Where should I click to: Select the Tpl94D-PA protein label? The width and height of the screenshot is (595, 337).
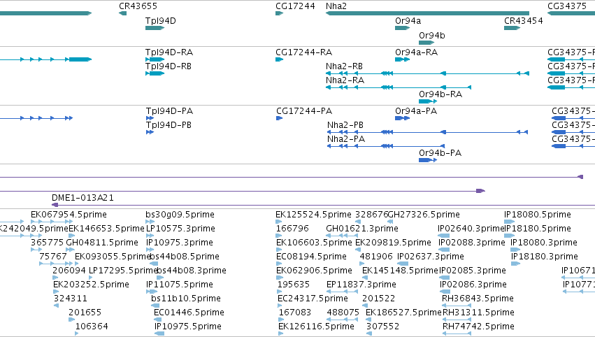(x=170, y=111)
